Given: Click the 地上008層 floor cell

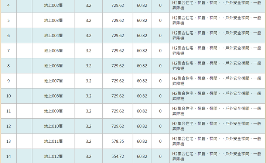Looking at the screenshot, I should [54, 96].
